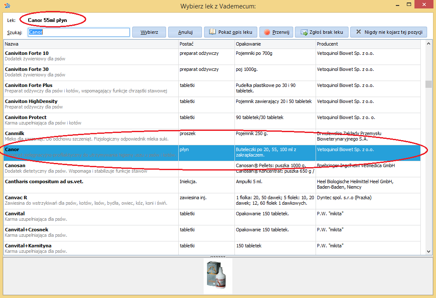Click the application icon in title bar

click(x=7, y=5)
